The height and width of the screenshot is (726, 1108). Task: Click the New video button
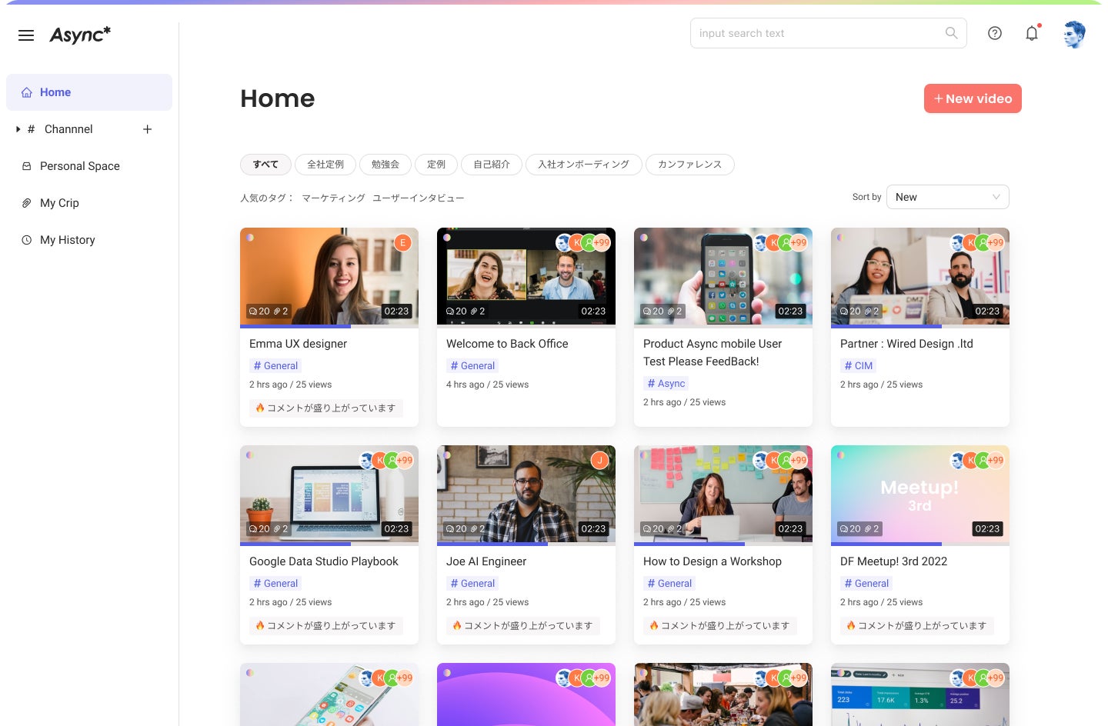pos(973,98)
